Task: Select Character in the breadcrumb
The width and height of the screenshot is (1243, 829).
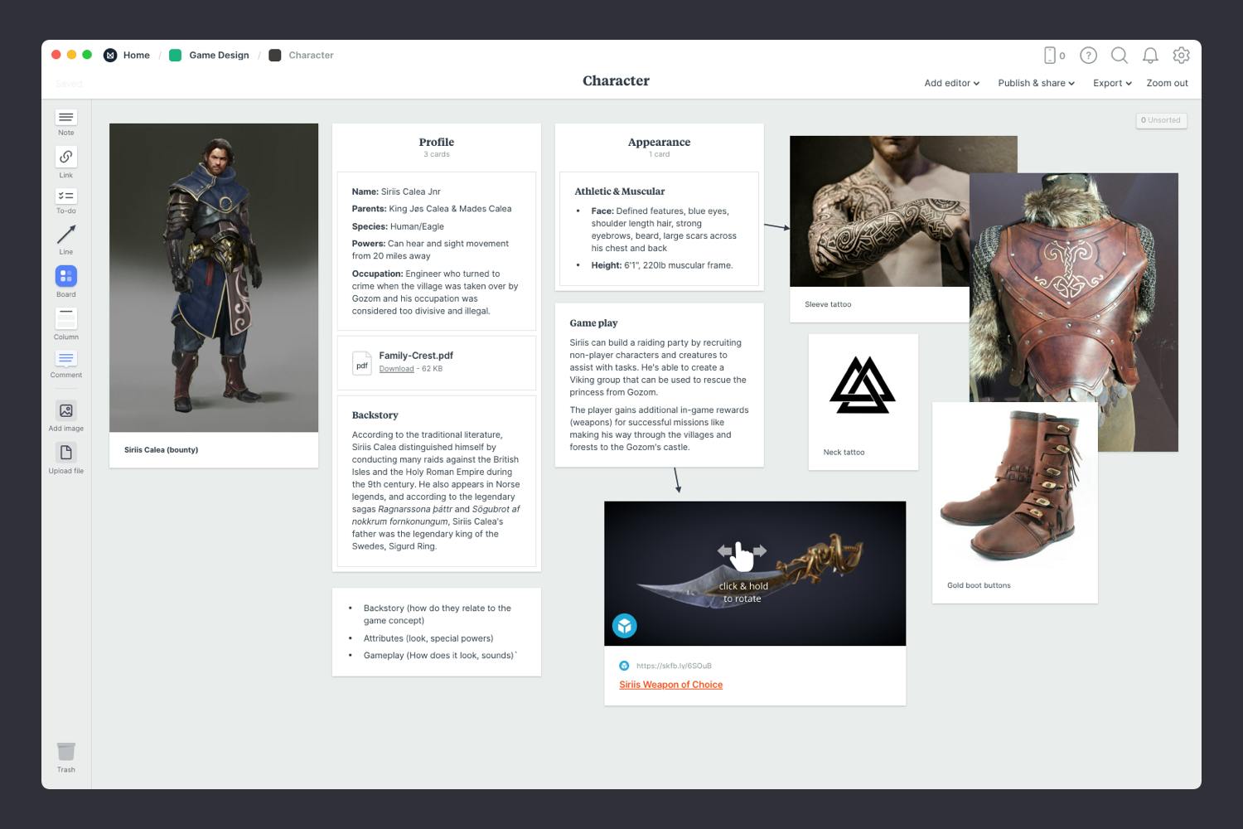Action: click(311, 56)
